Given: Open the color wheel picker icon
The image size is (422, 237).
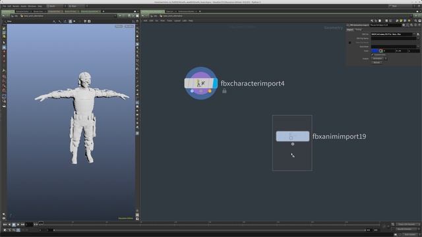Looking at the screenshot, I should 381,51.
